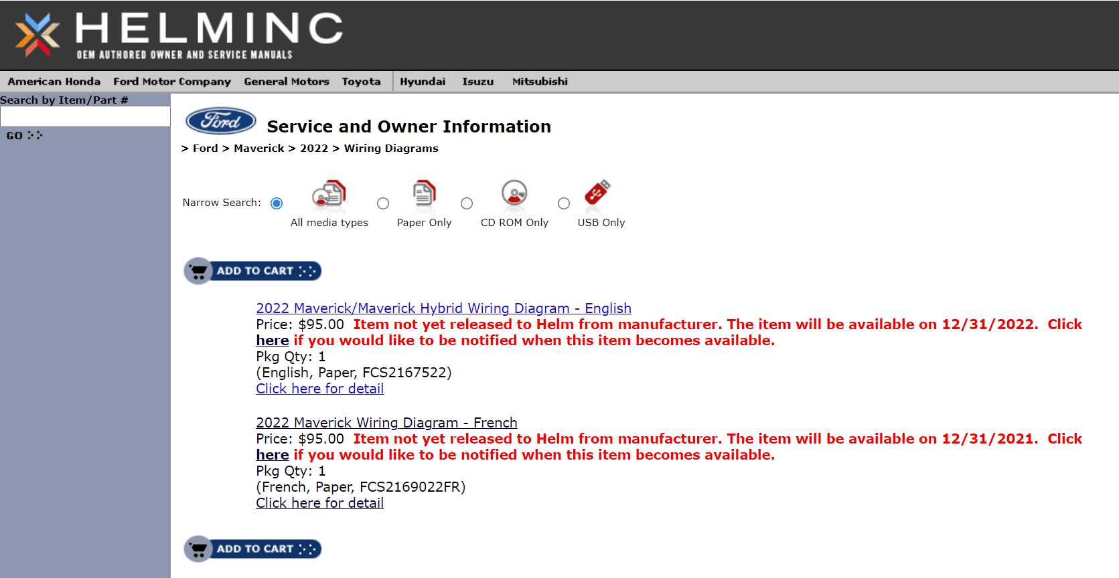This screenshot has height=578, width=1119.
Task: Click the Paper Only document icon
Action: [424, 194]
